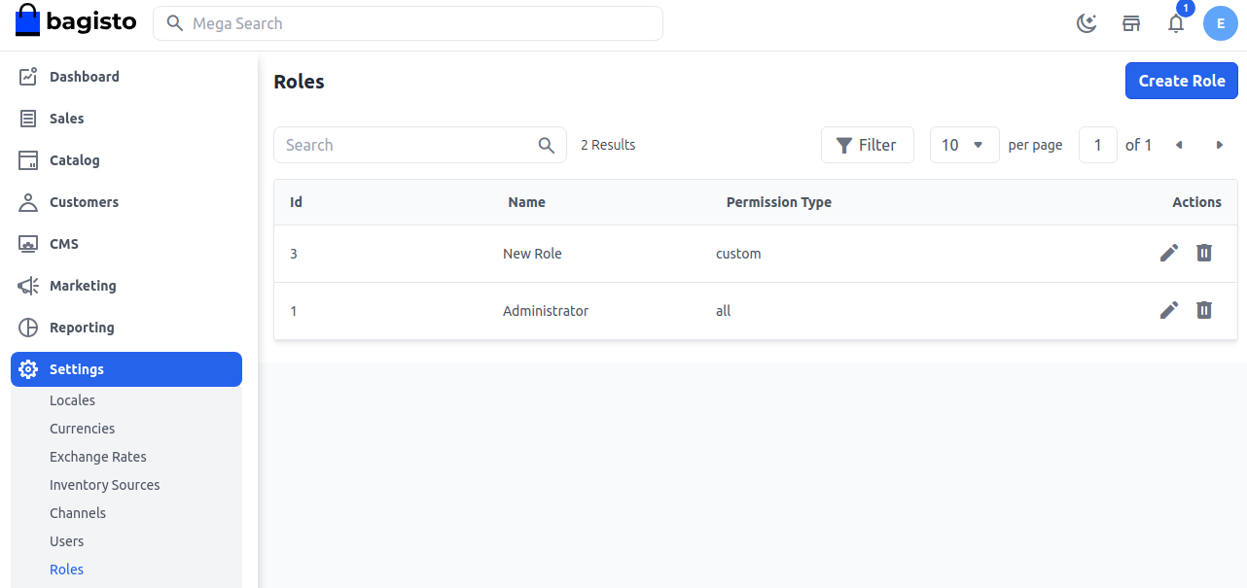Viewport: 1247px width, 588px height.
Task: Click the magnifier icon in roles search
Action: point(547,145)
